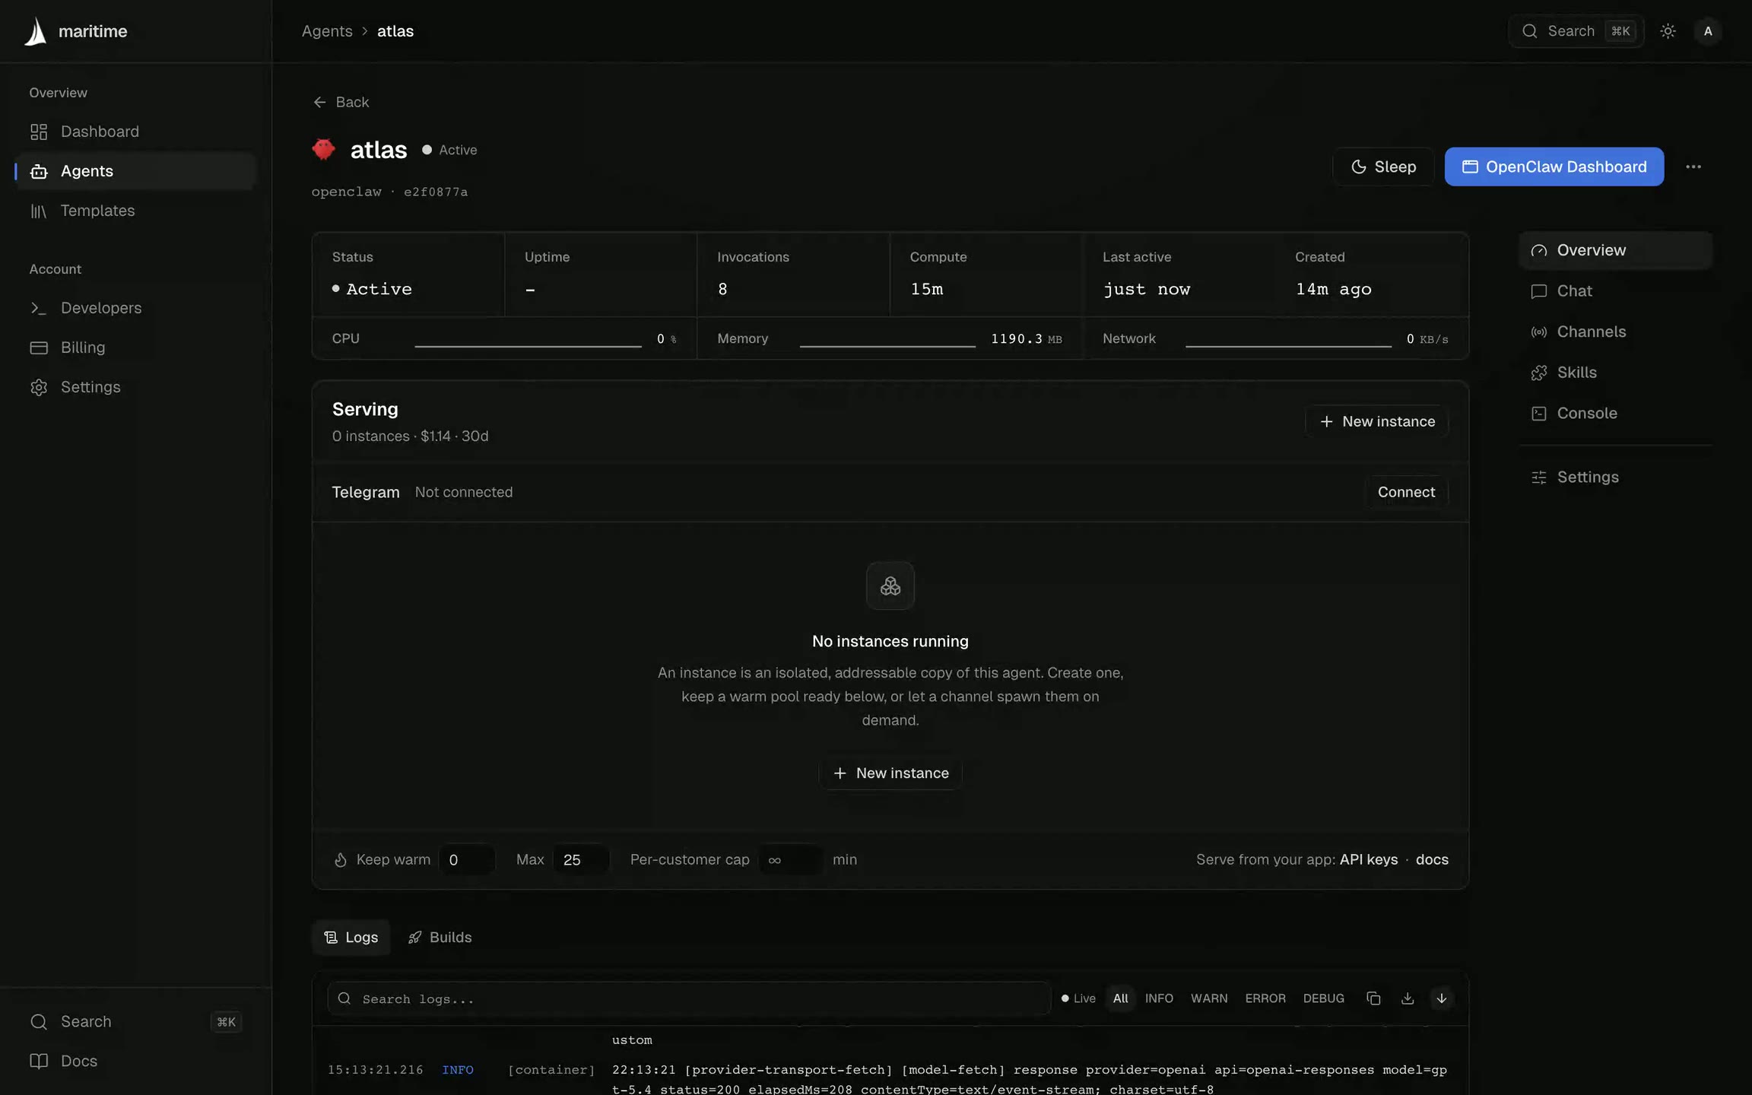Copy logs using the copy icon

click(1373, 998)
